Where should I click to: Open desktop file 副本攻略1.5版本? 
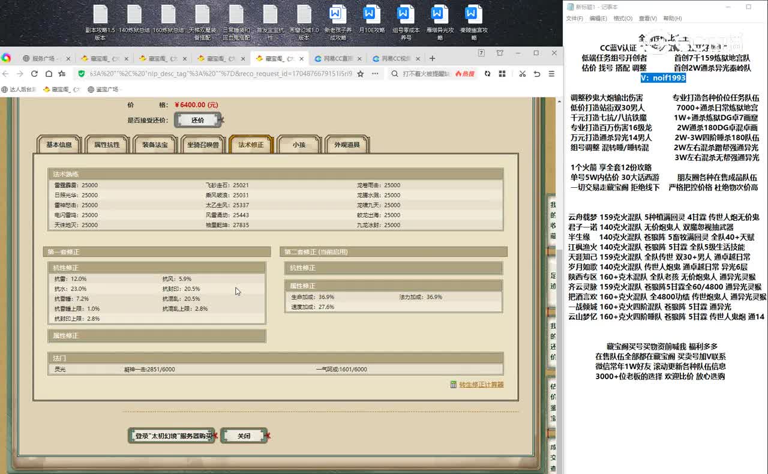100,23
